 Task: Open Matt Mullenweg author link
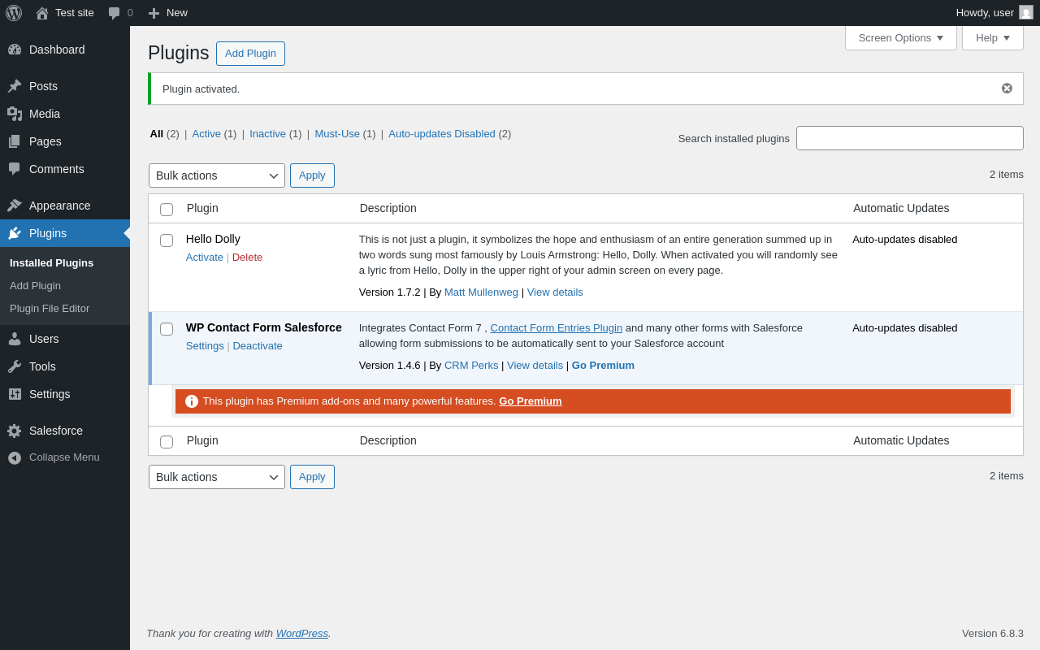481,292
